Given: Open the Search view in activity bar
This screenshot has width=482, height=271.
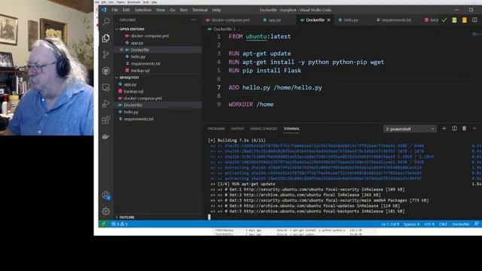Looking at the screenshot, I should (x=106, y=22).
